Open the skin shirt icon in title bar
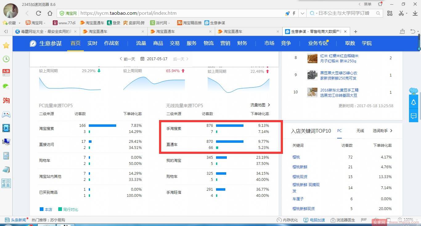 (380, 4)
